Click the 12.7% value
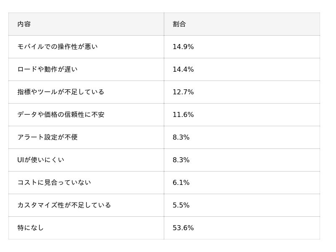Image resolution: width=336 pixels, height=252 pixels. tap(183, 92)
